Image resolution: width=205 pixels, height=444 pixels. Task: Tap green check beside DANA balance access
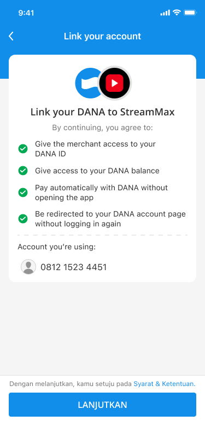(x=23, y=171)
